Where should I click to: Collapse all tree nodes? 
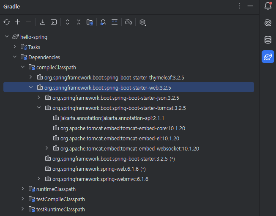point(79,22)
